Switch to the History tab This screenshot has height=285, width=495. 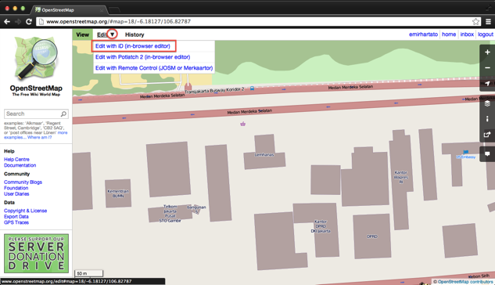pos(135,34)
